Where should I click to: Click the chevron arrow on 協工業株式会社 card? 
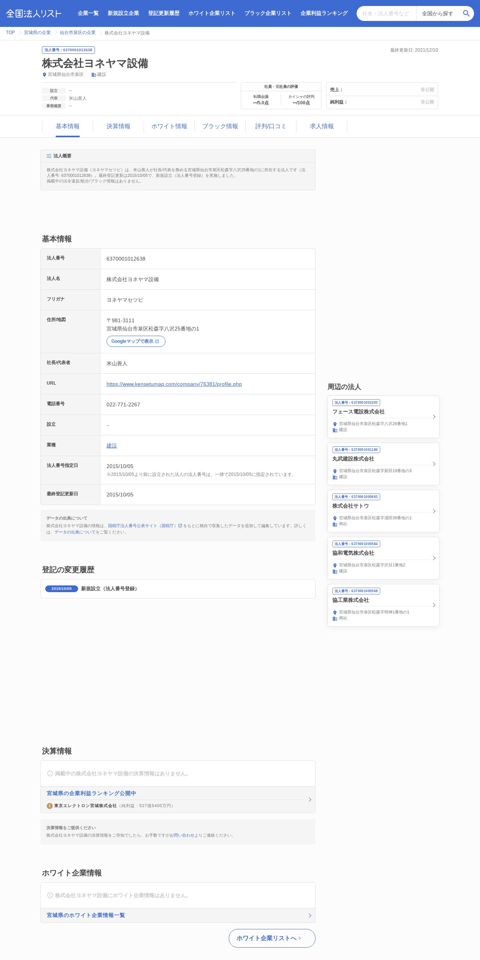coord(434,605)
